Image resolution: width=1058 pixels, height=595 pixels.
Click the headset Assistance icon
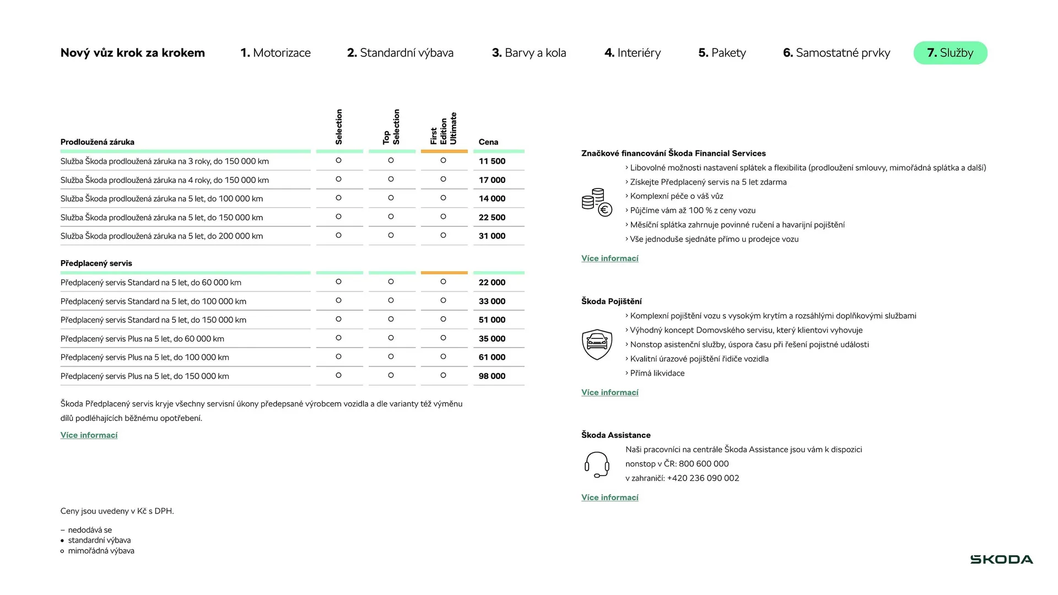pyautogui.click(x=597, y=464)
